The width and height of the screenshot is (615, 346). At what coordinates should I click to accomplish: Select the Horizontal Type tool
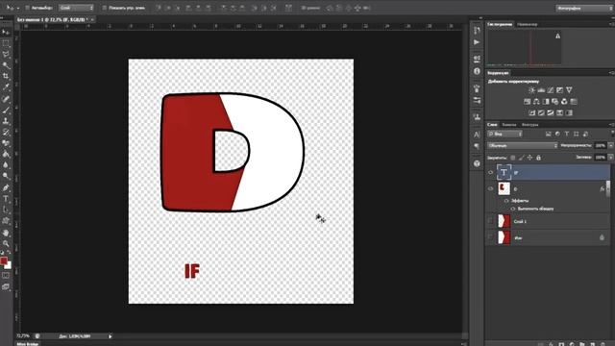click(x=6, y=199)
